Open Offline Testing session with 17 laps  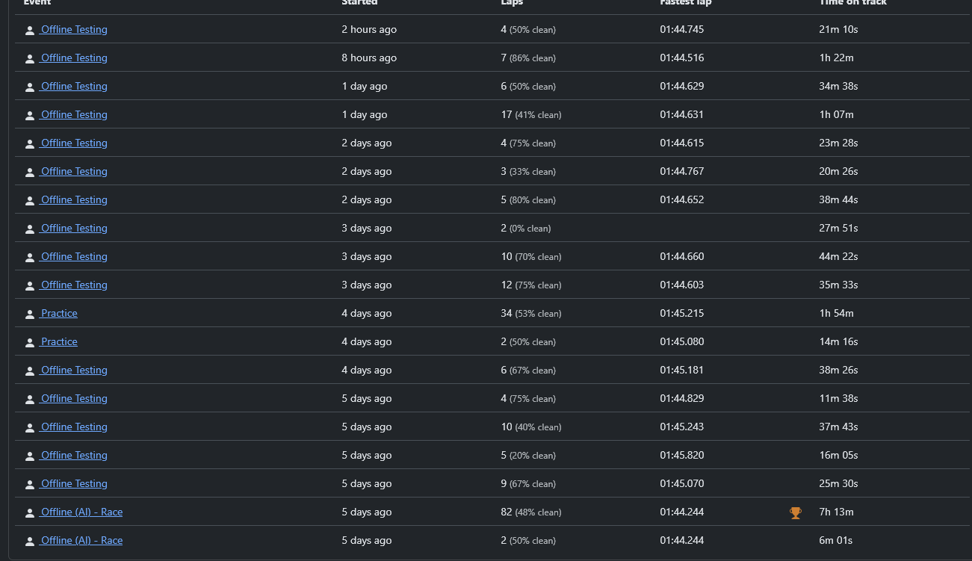click(x=73, y=114)
